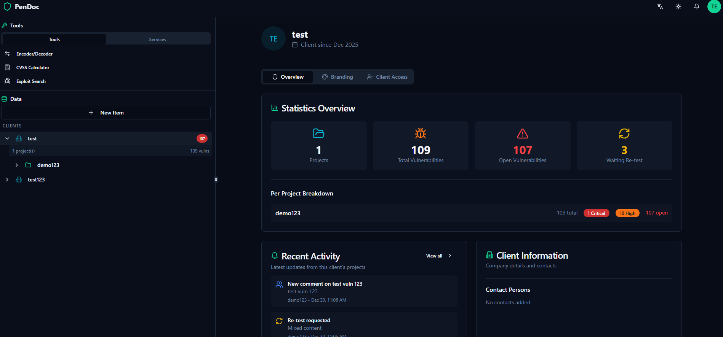Open notifications bell in the top bar
723x337 pixels.
click(x=697, y=6)
